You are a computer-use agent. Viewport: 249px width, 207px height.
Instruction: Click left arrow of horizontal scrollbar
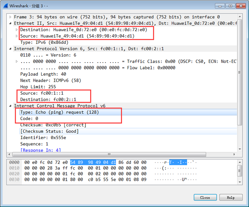[x=9, y=154]
